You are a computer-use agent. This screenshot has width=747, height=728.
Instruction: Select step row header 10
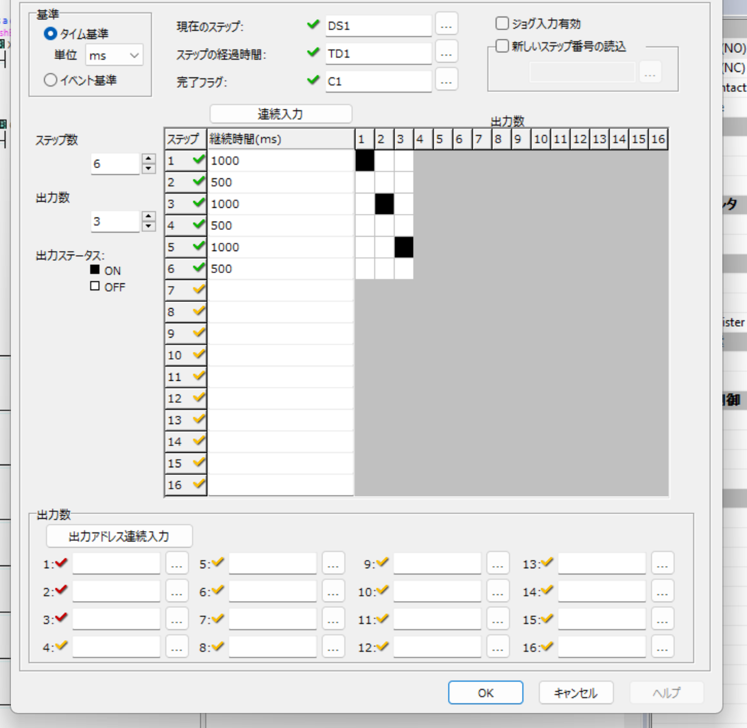[186, 355]
